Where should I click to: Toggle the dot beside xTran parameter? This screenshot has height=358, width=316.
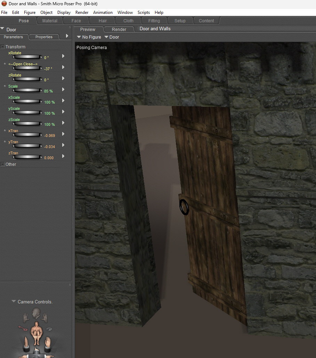[x=5, y=130]
